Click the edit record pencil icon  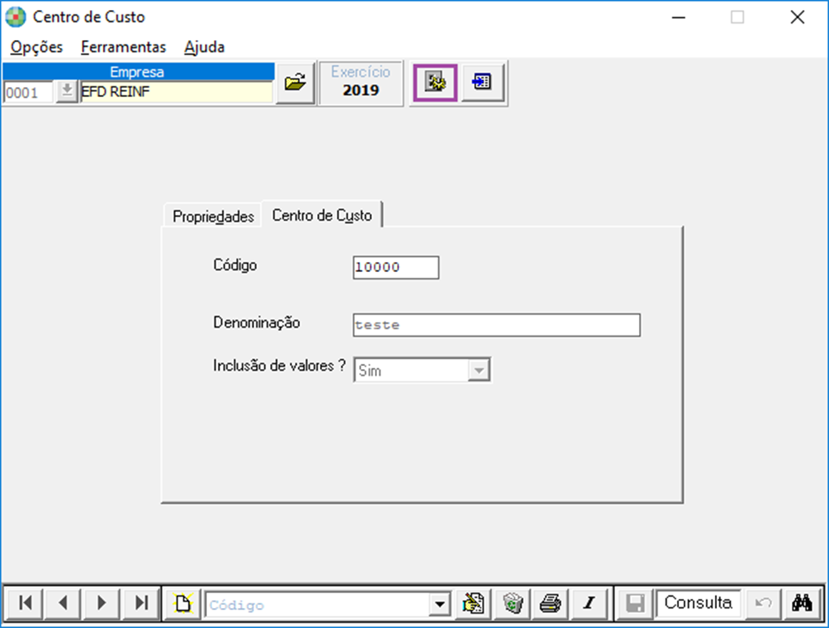tap(473, 603)
